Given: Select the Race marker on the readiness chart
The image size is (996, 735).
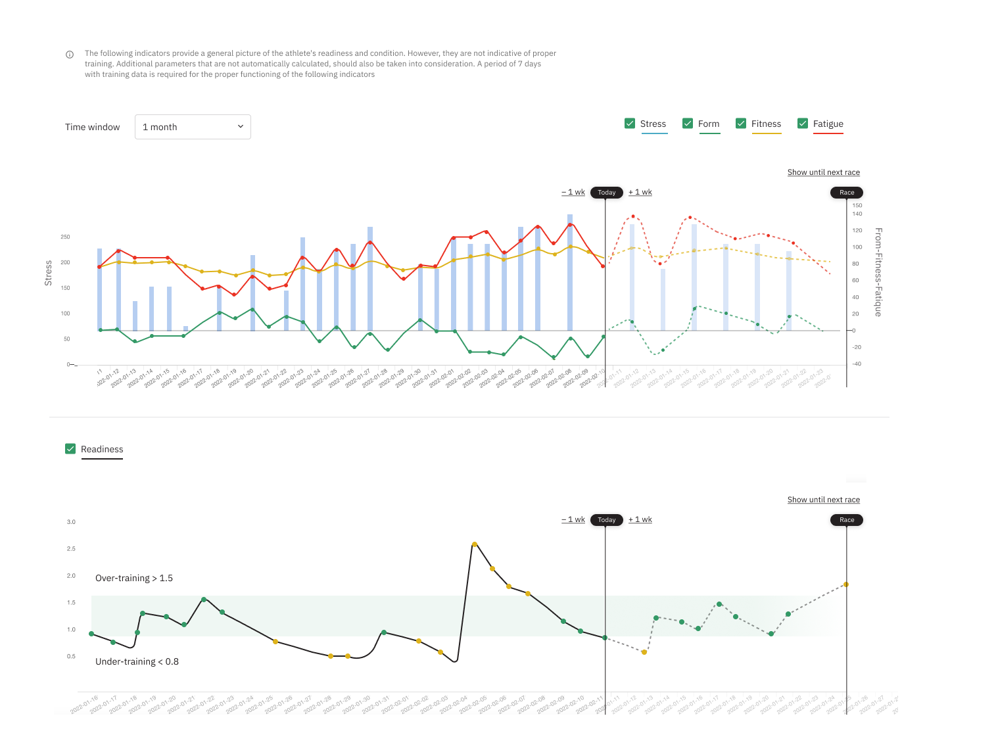Looking at the screenshot, I should click(847, 520).
